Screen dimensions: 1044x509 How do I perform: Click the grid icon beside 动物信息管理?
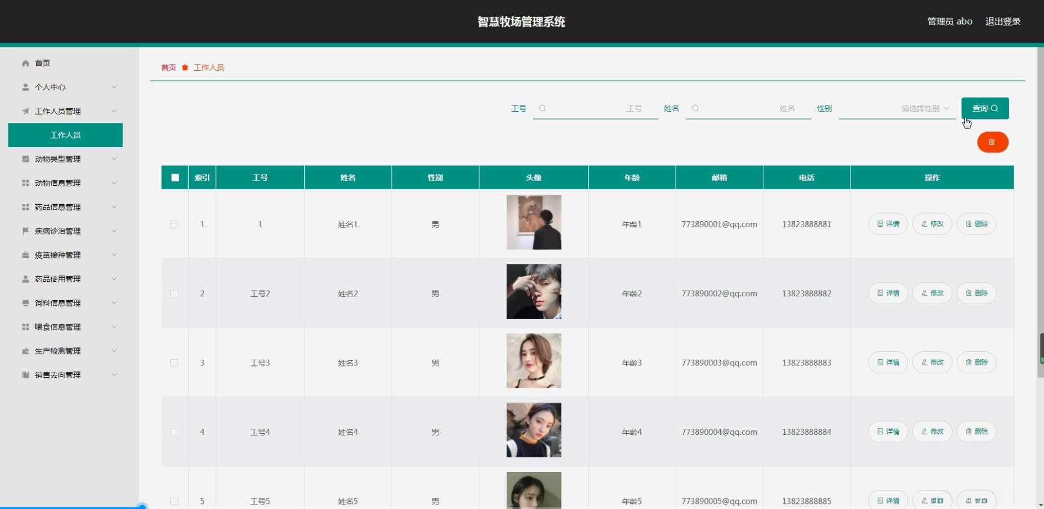coord(25,183)
